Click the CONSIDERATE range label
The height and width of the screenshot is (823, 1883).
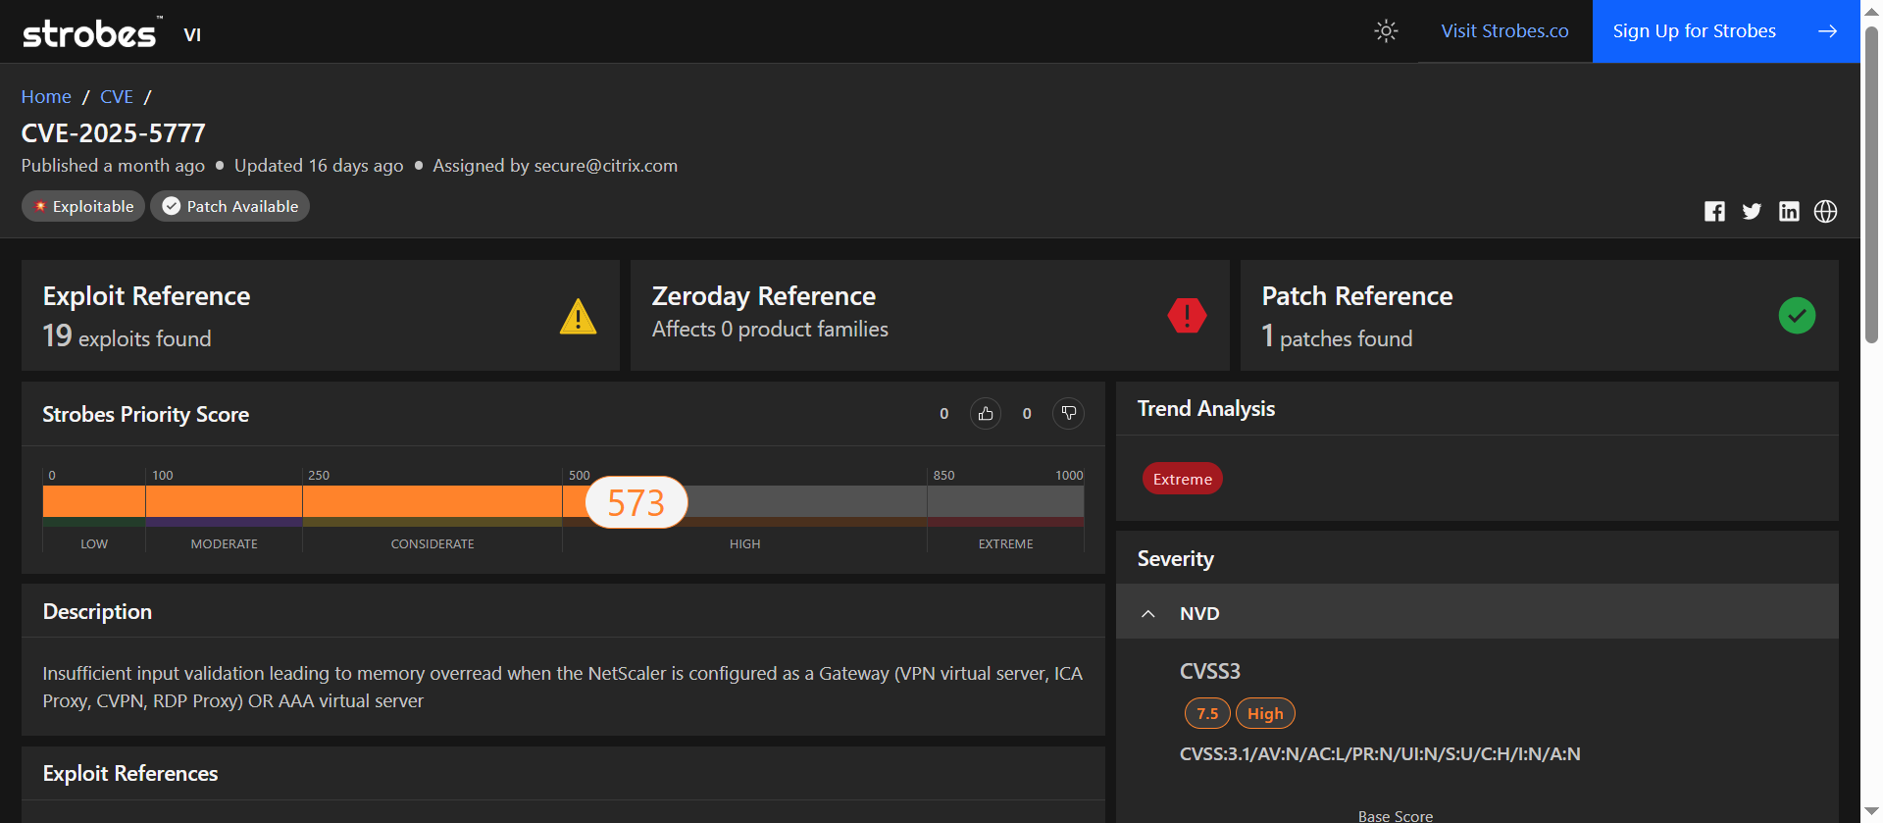[433, 544]
